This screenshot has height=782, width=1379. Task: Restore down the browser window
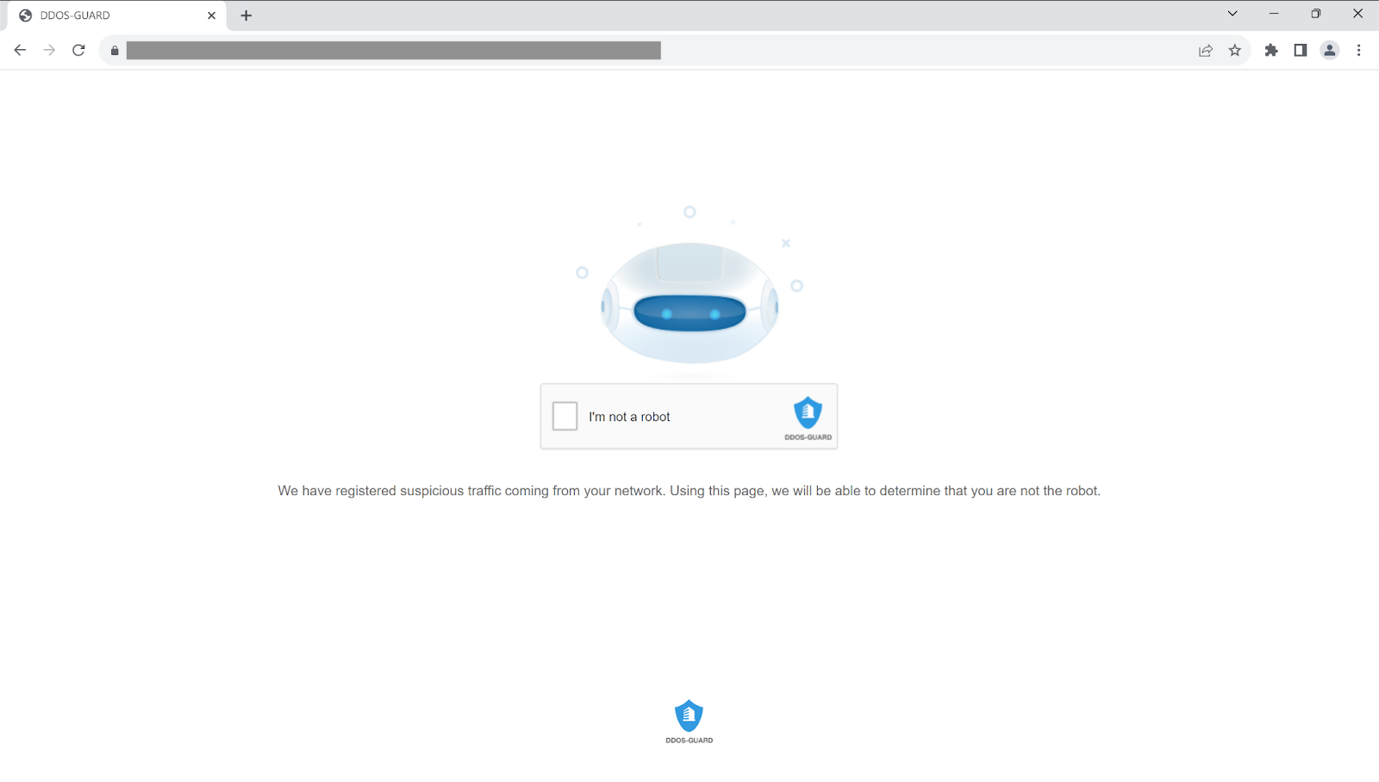pyautogui.click(x=1316, y=14)
